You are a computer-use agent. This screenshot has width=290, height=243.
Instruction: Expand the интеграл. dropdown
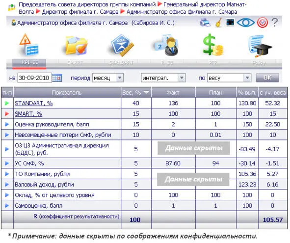[x=182, y=78]
